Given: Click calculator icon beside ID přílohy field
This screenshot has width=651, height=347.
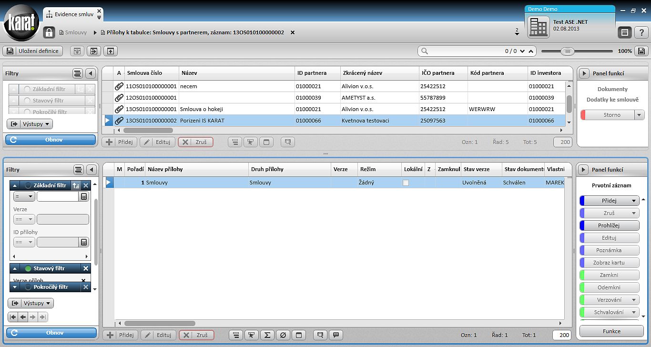Looking at the screenshot, I should click(84, 242).
